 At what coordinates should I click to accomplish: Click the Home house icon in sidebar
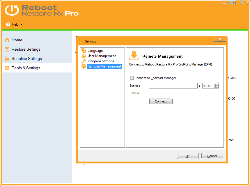pyautogui.click(x=7, y=40)
